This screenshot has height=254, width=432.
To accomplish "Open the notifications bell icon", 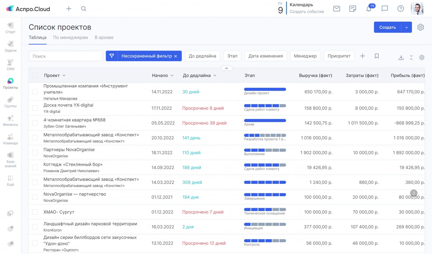I will [x=369, y=9].
